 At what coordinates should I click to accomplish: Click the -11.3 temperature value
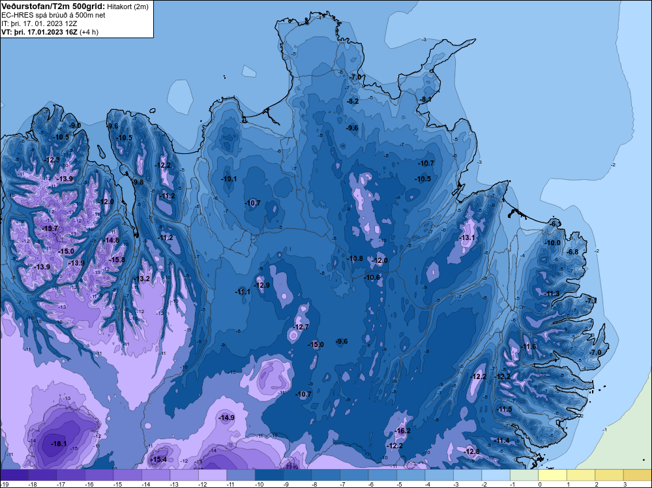point(552,294)
